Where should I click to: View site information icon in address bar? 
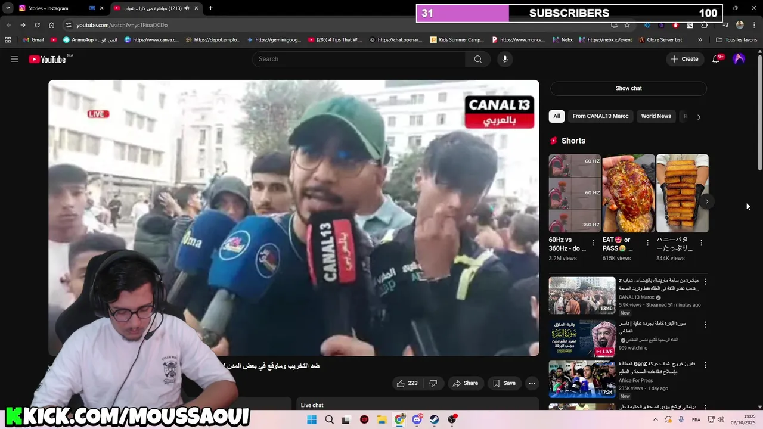[x=69, y=25]
